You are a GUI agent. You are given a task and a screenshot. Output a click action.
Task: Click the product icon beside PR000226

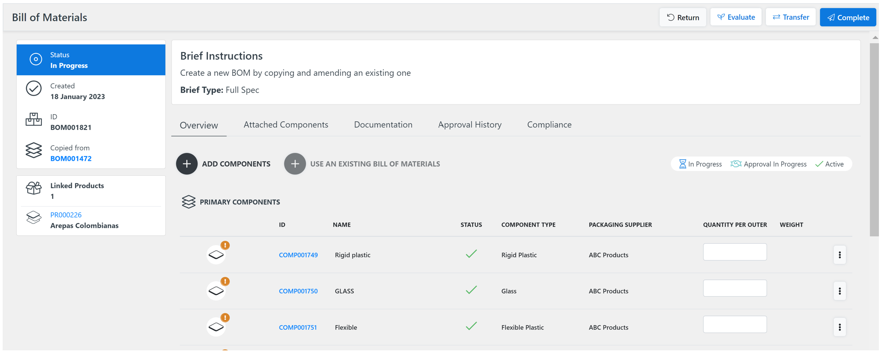pos(33,217)
